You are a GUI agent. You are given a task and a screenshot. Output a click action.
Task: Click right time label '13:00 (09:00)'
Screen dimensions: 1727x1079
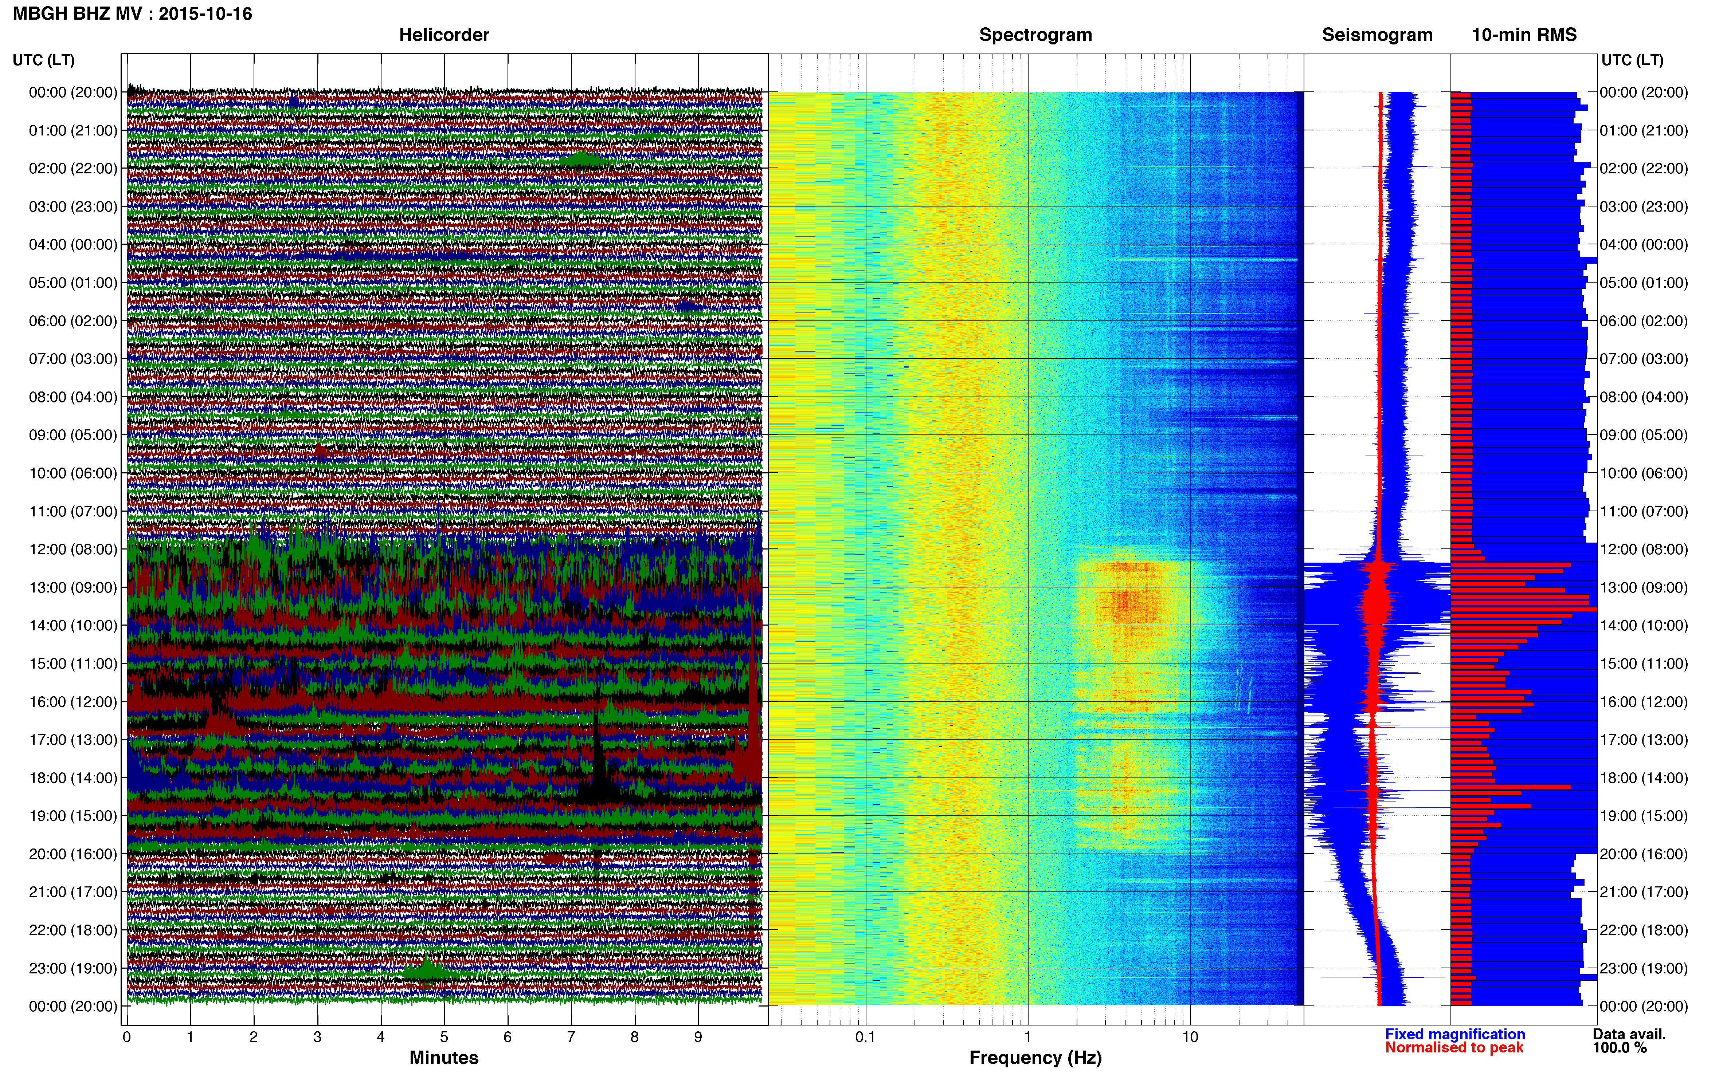tap(1644, 587)
